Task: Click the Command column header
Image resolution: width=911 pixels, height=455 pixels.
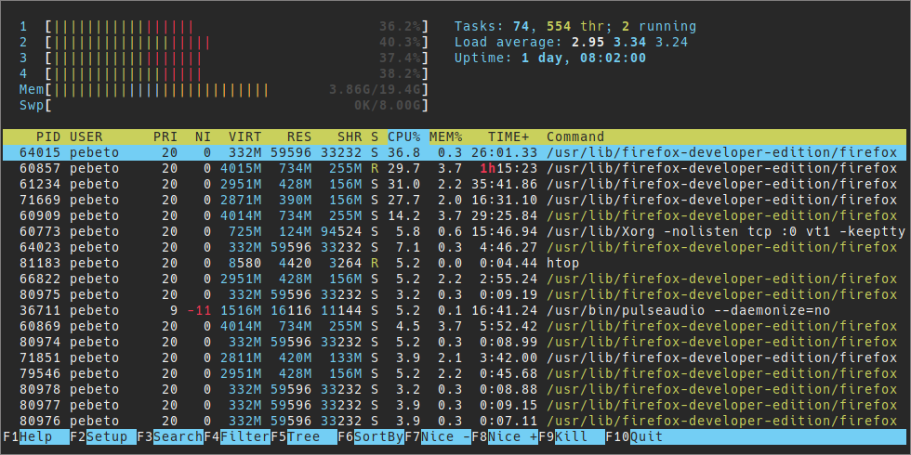Action: (575, 137)
